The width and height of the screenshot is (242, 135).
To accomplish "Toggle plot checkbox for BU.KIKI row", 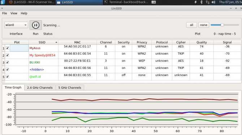I will (x=8, y=62).
